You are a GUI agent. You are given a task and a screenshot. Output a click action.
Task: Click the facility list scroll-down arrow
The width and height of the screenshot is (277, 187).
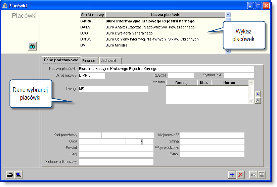coord(228,51)
